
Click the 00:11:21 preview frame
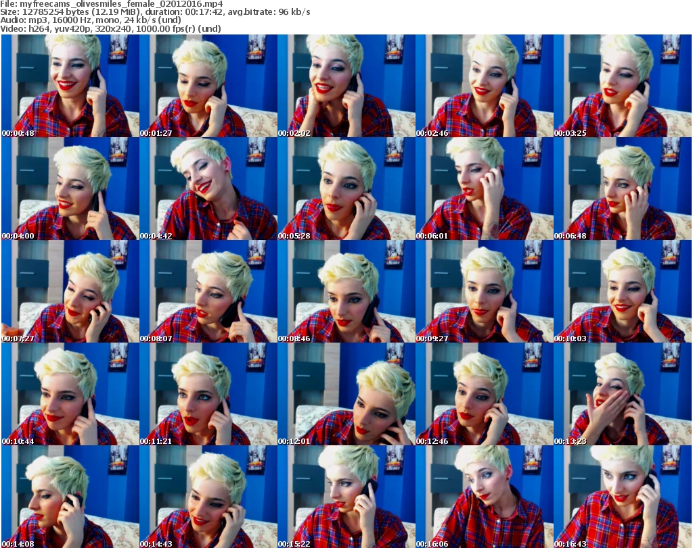[x=208, y=394]
